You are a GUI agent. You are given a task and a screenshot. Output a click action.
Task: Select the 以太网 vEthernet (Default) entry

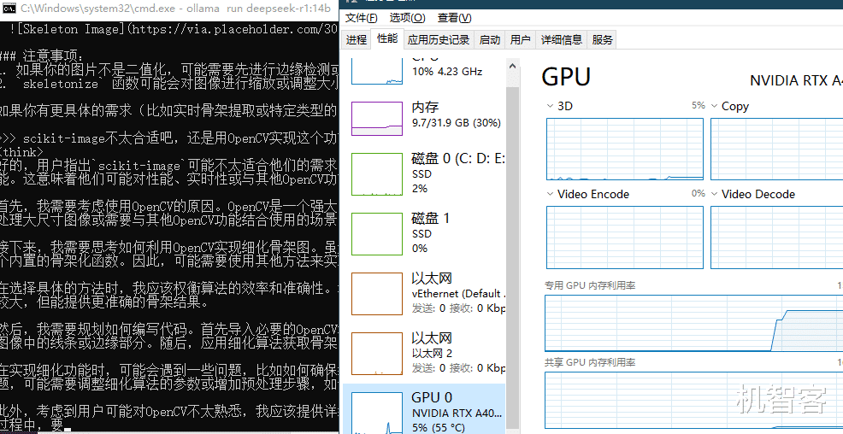(424, 293)
